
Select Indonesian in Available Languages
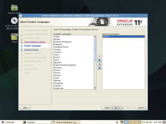tap(74, 88)
